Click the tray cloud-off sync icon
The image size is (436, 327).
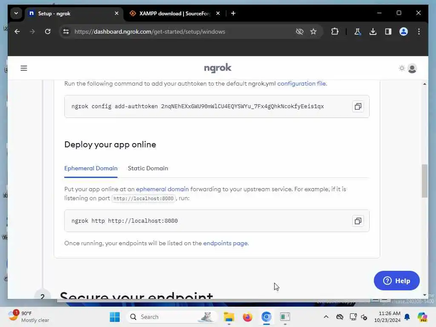pyautogui.click(x=339, y=317)
